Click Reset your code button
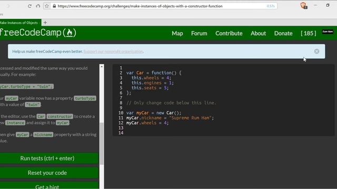Image resolution: width=337 pixels, height=189 pixels. [x=48, y=173]
